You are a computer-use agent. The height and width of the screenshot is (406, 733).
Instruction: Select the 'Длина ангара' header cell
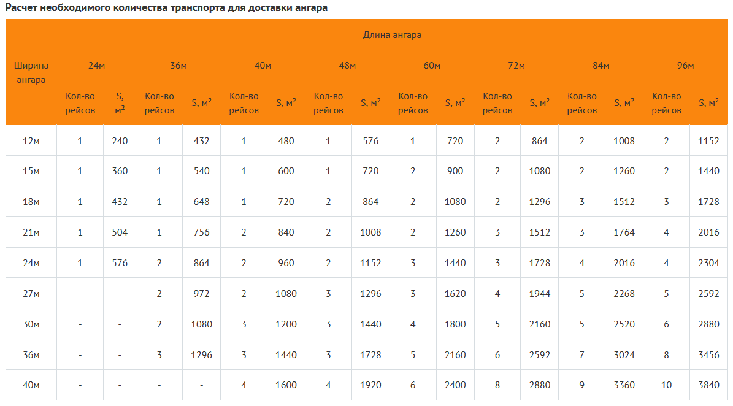[x=392, y=35]
